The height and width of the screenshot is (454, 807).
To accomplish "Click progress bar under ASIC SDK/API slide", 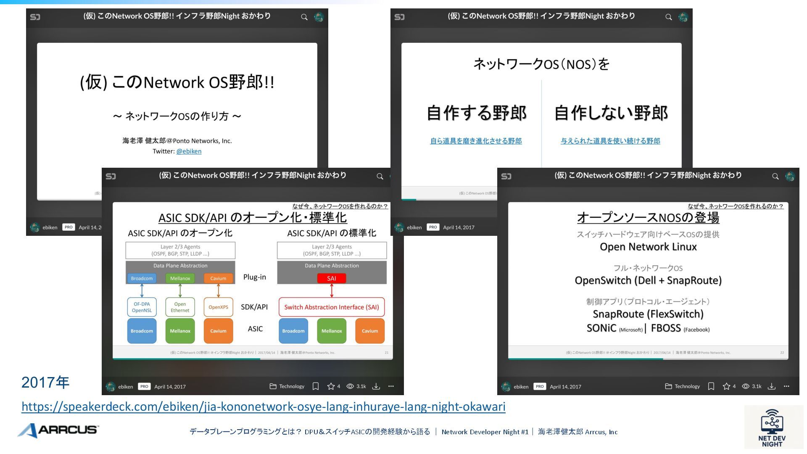I will tap(252, 359).
